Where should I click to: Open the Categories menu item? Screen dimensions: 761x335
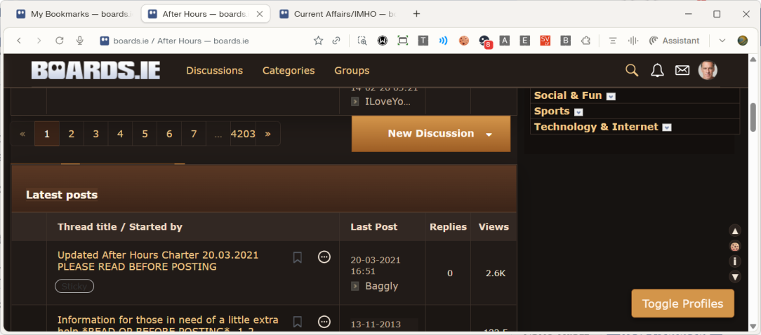[289, 71]
